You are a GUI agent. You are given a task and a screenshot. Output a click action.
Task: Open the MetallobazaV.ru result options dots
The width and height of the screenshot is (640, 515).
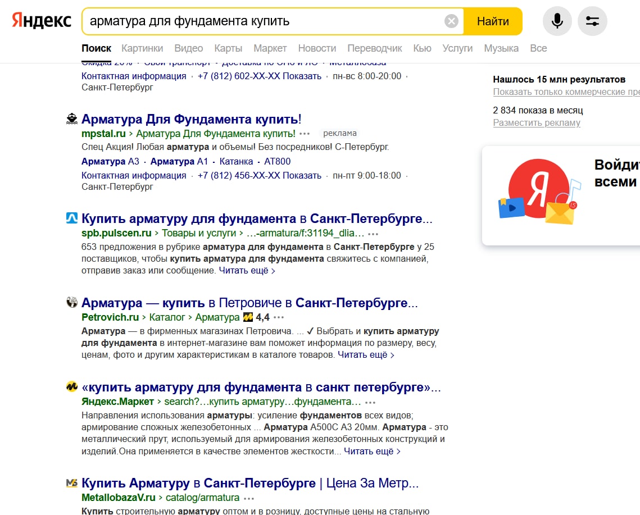point(249,498)
